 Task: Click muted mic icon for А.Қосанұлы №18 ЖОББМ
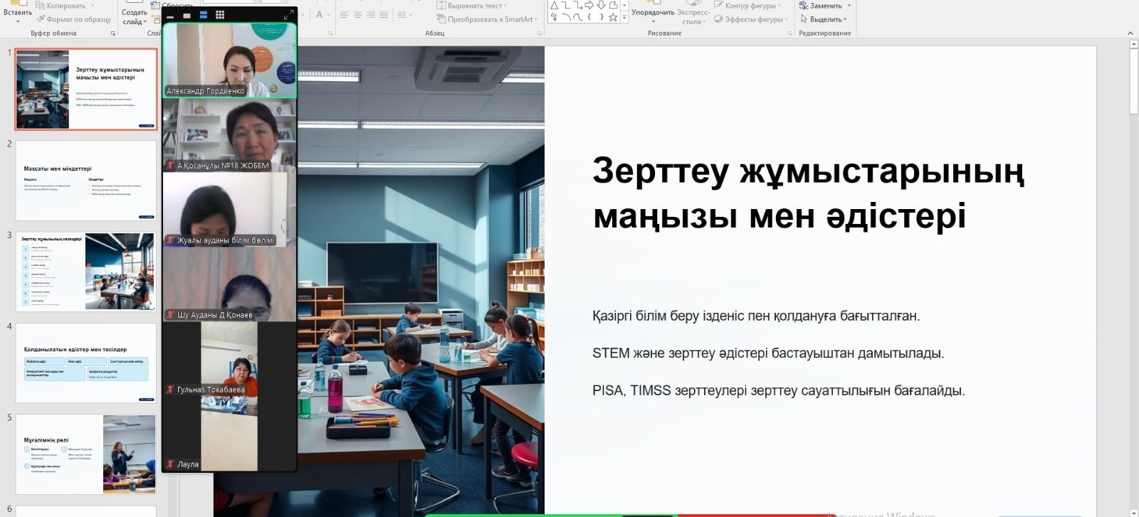[170, 166]
